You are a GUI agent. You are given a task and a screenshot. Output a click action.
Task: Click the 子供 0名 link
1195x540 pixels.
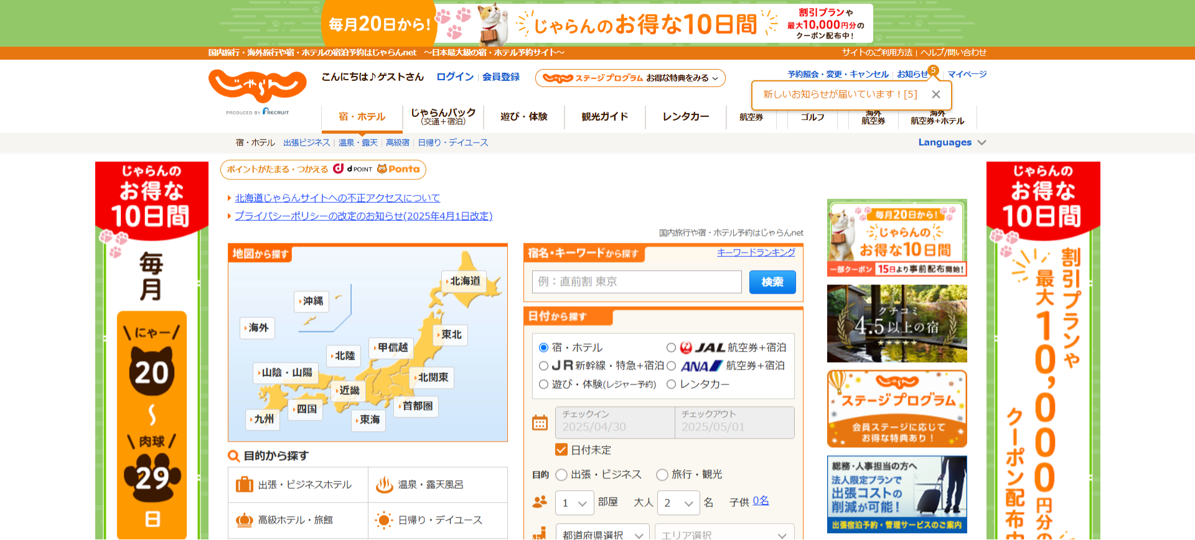(x=761, y=501)
